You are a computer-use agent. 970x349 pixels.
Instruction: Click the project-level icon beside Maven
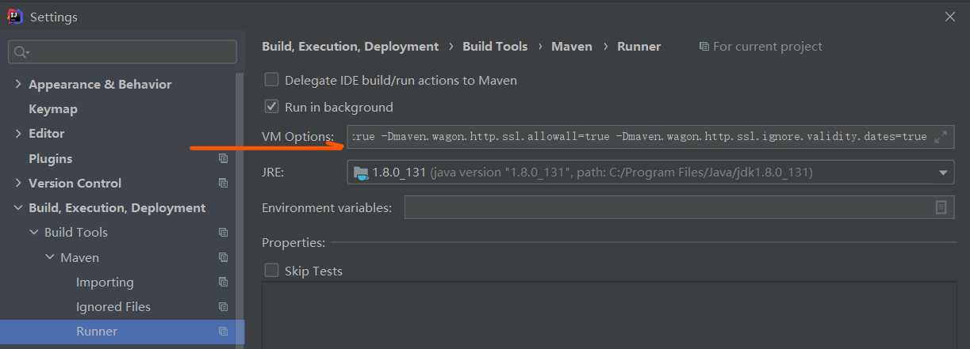(223, 257)
